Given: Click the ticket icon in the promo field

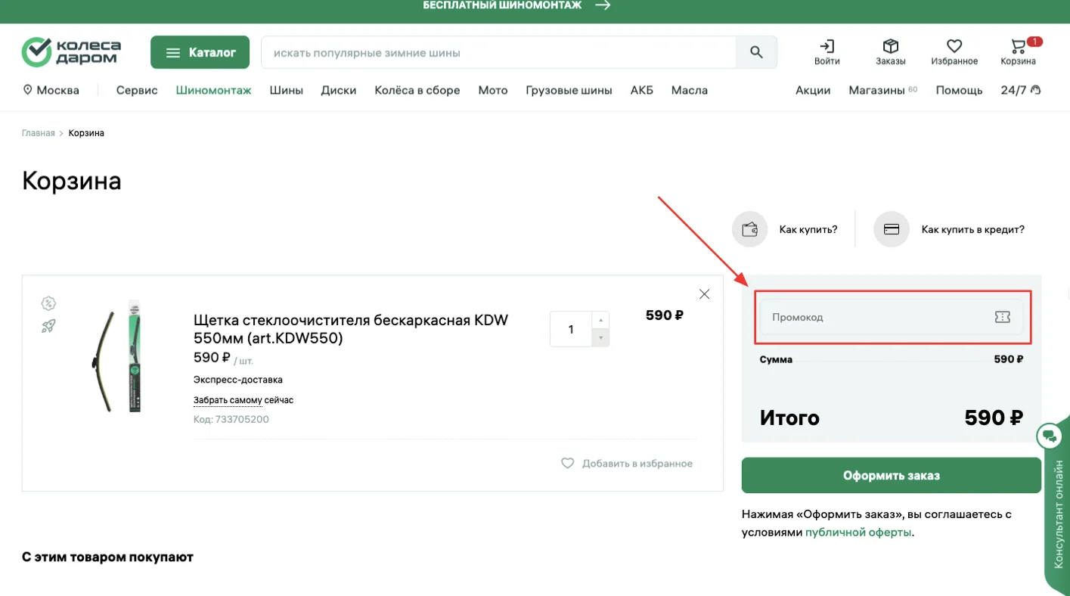Looking at the screenshot, I should [1002, 317].
